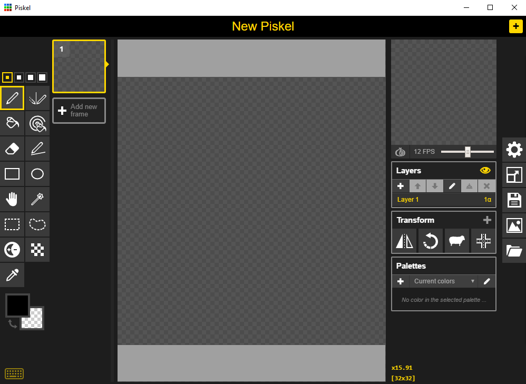Edit layer name pencil button
The height and width of the screenshot is (384, 526).
coord(452,186)
